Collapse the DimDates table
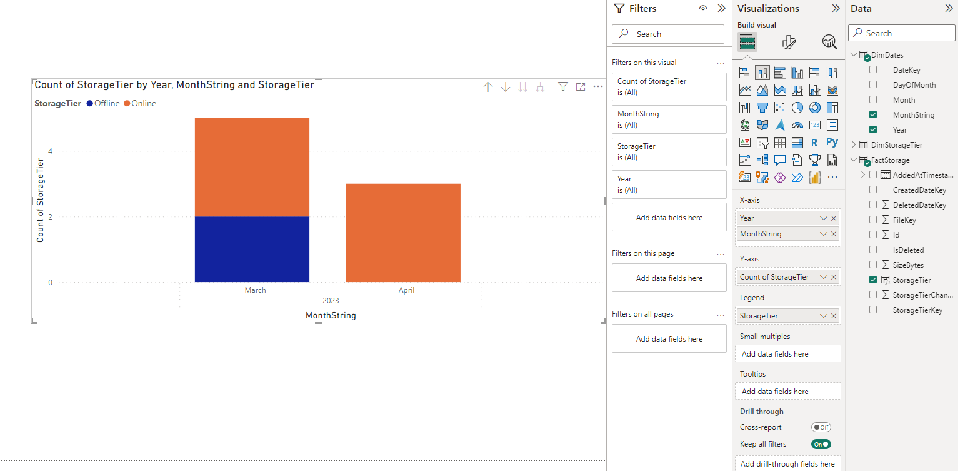 854,54
